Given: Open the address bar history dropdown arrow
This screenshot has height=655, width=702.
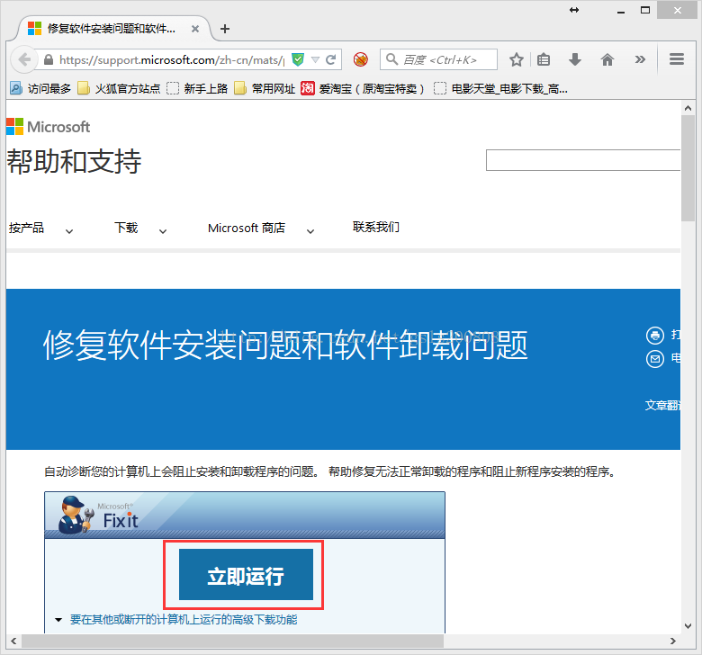Looking at the screenshot, I should pos(315,60).
